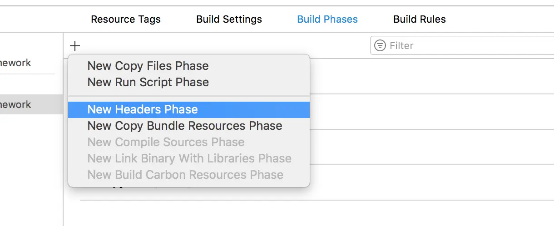Select the Build Phases tab

[x=327, y=20]
